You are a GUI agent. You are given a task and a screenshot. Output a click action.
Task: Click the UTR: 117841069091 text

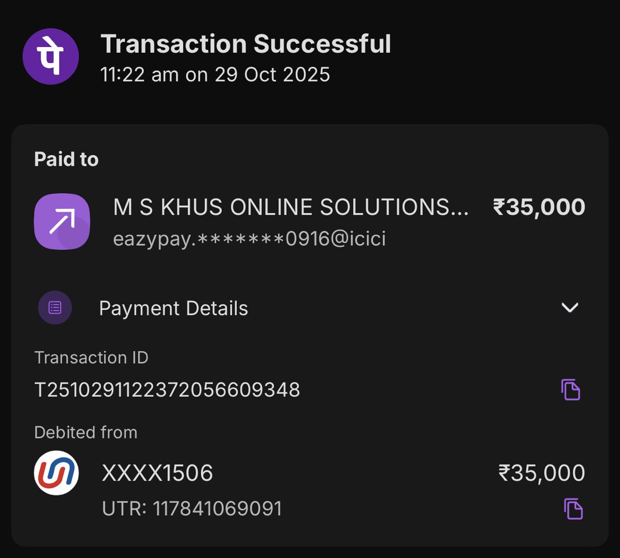[x=192, y=509]
